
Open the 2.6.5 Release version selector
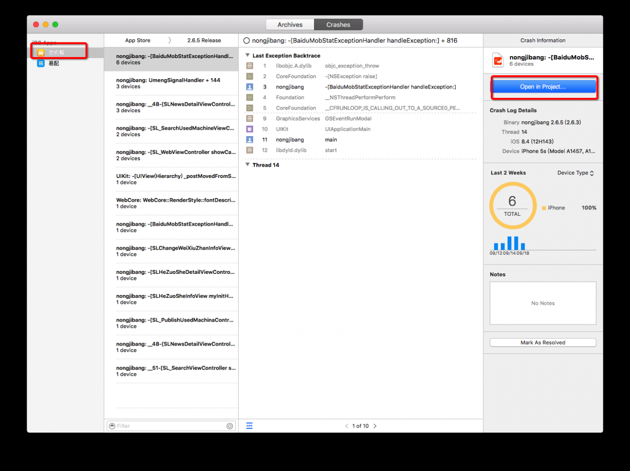point(204,40)
